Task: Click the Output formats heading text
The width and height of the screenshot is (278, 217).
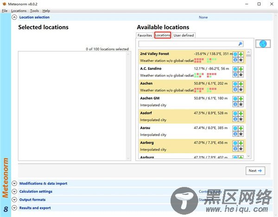Action: click(x=32, y=199)
